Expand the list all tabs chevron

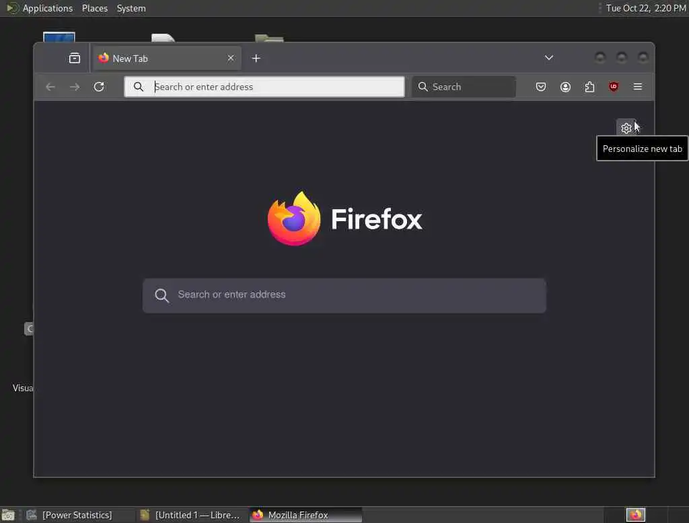(x=549, y=58)
